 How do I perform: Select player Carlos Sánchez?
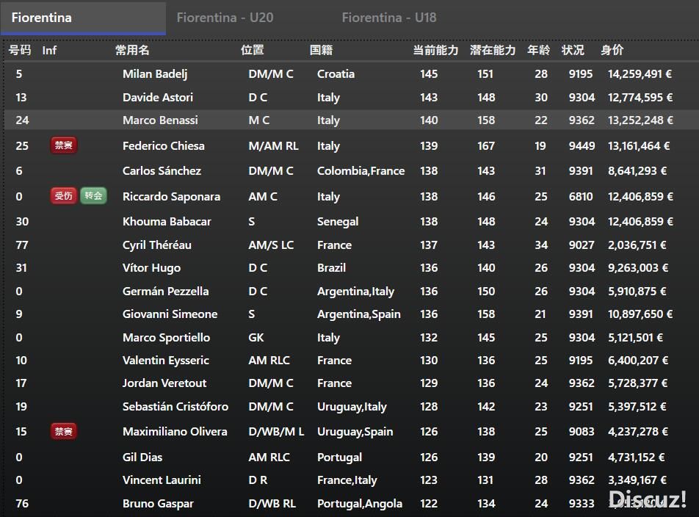(162, 170)
